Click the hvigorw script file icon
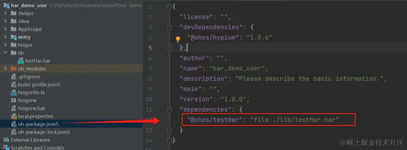Image resolution: width=407 pixels, height=150 pixels. [14, 101]
